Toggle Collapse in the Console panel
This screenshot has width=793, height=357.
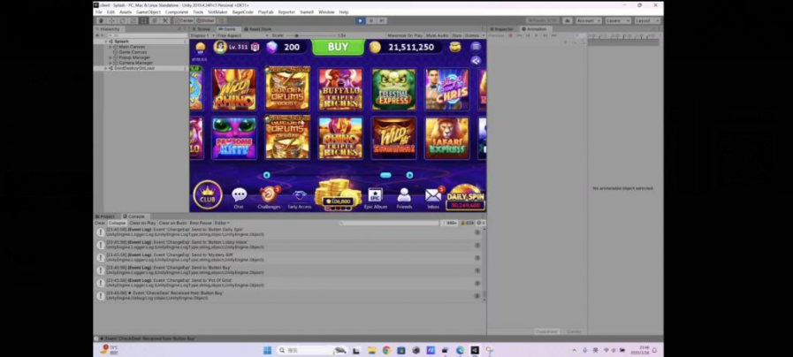[117, 223]
